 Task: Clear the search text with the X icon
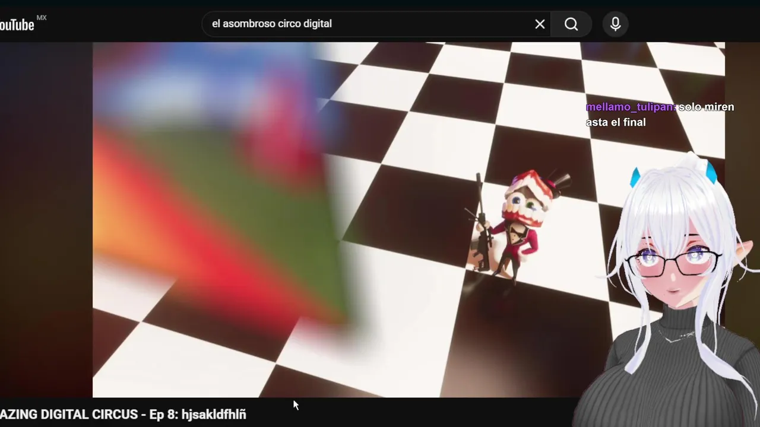tap(540, 24)
